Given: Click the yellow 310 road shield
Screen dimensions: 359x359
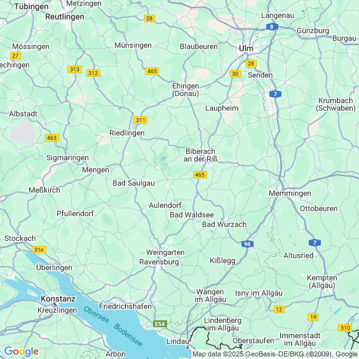Looking at the screenshot, I should pyautogui.click(x=345, y=328).
